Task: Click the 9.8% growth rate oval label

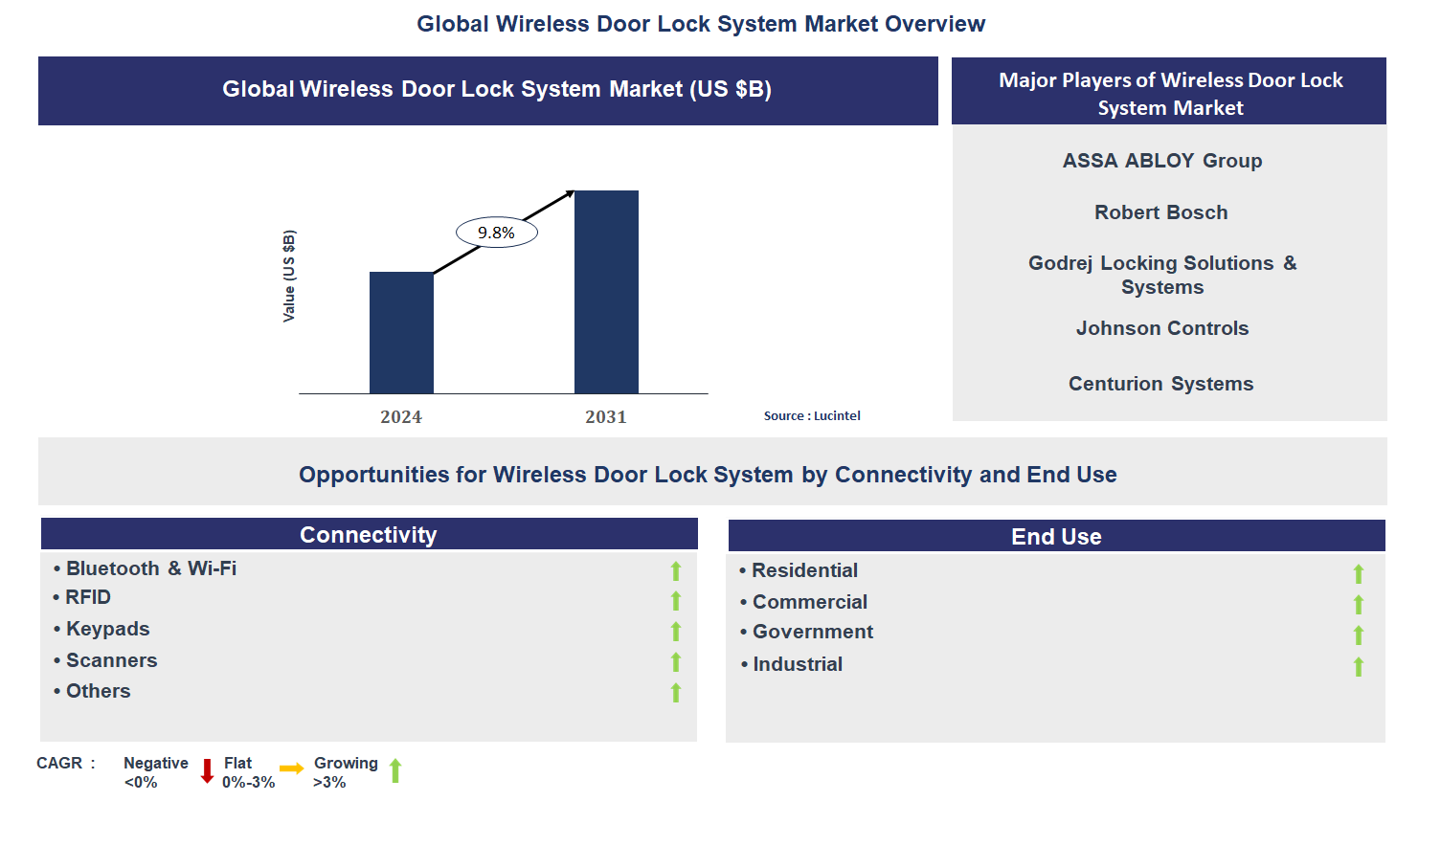Action: tap(496, 233)
